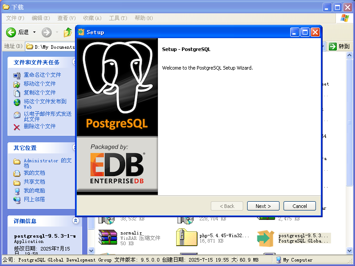
Task: Open the 共享文档 location link
Action: coord(35,182)
